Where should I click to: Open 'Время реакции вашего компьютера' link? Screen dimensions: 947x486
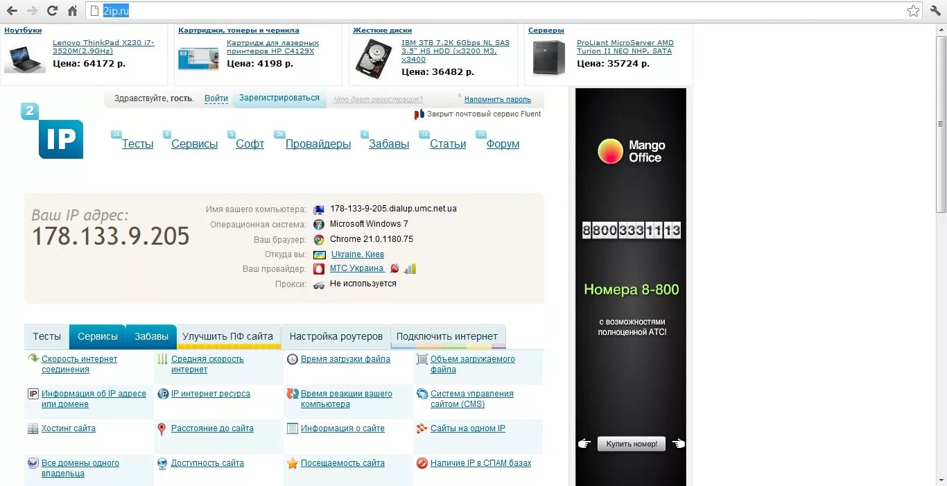[x=347, y=399]
